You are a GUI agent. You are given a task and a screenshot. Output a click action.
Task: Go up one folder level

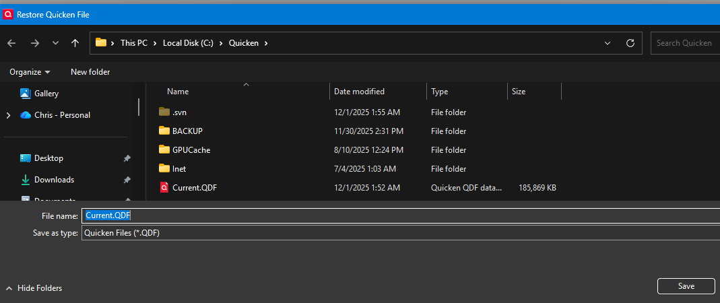pos(75,43)
